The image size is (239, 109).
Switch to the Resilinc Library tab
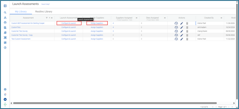tap(44, 12)
